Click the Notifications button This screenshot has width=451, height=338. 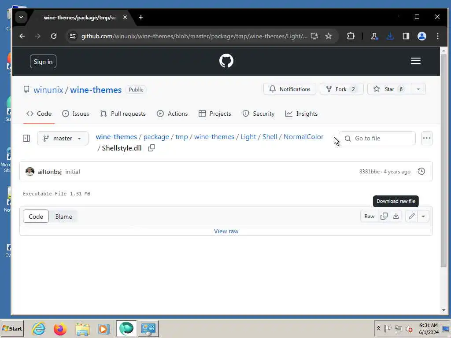[x=290, y=89]
